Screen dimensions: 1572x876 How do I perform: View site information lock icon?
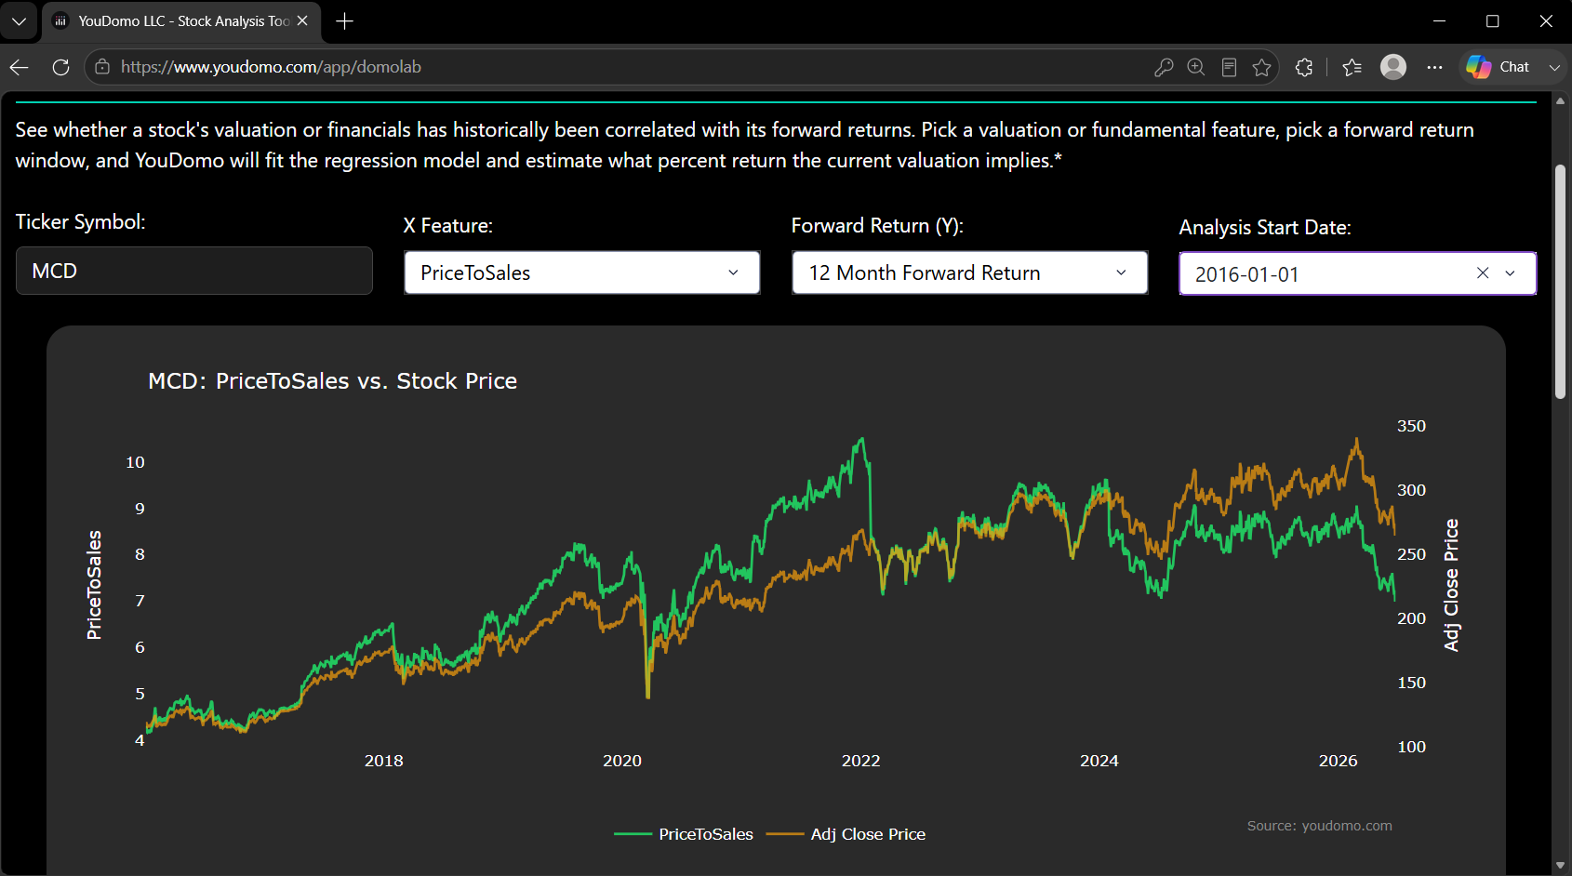coord(102,67)
